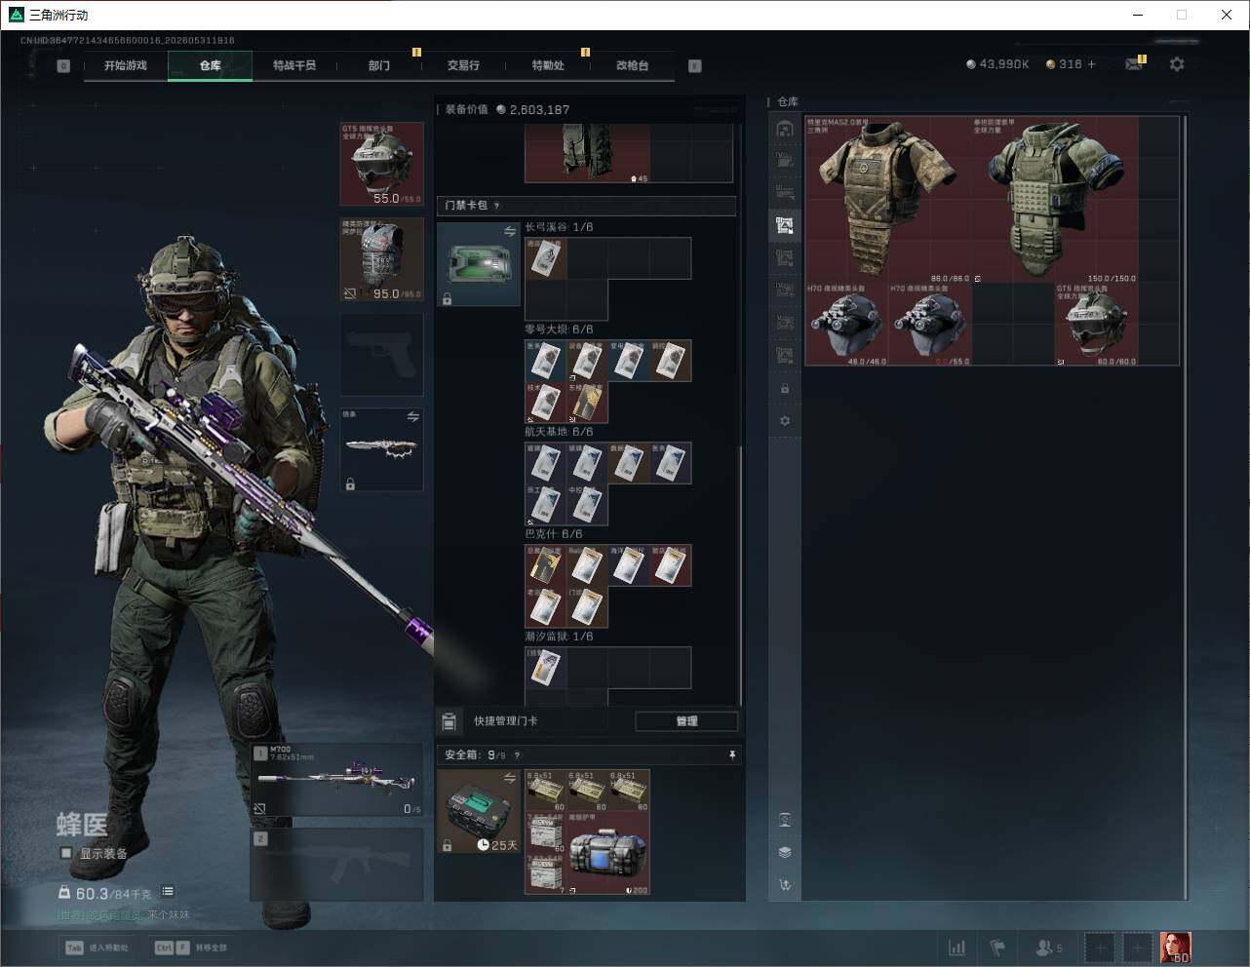The height and width of the screenshot is (967, 1250).
Task: Select the only keycard under 潮汐监狱
Action: (x=546, y=668)
